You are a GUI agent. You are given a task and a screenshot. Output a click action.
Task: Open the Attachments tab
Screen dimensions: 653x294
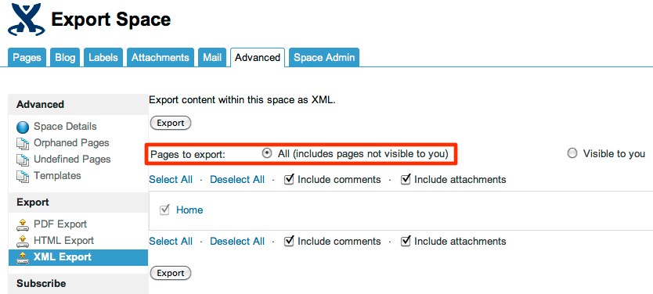(x=161, y=57)
